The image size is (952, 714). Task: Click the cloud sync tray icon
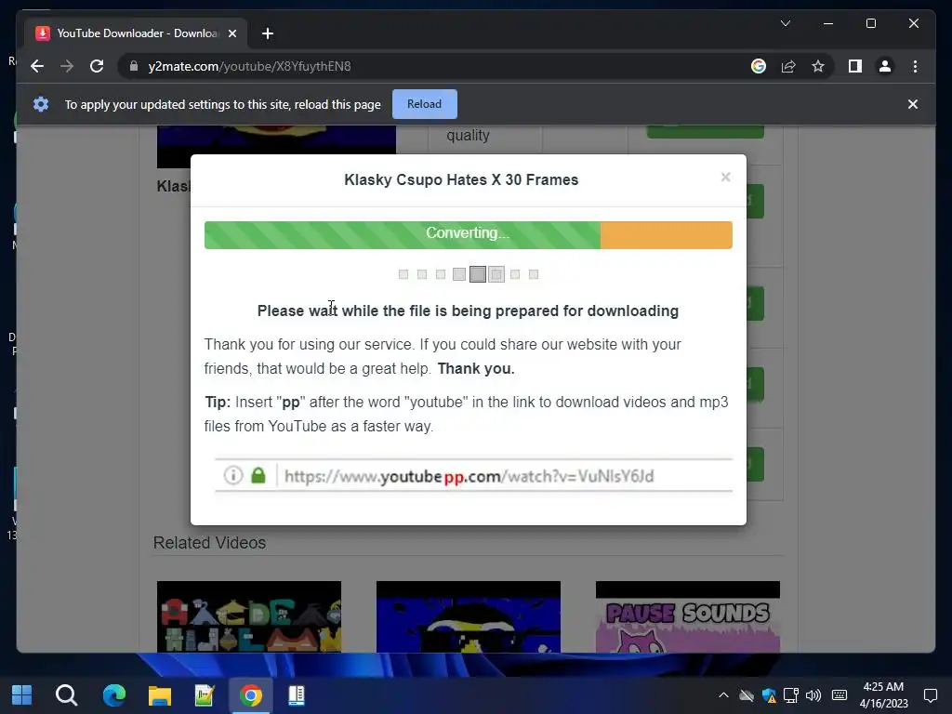click(x=747, y=695)
